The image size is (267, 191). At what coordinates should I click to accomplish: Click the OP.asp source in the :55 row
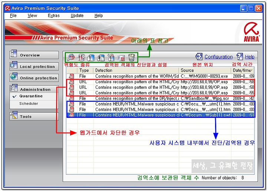click(x=204, y=93)
